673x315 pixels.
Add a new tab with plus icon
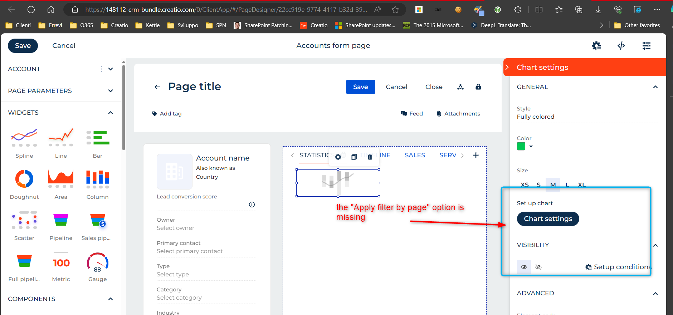pos(476,155)
